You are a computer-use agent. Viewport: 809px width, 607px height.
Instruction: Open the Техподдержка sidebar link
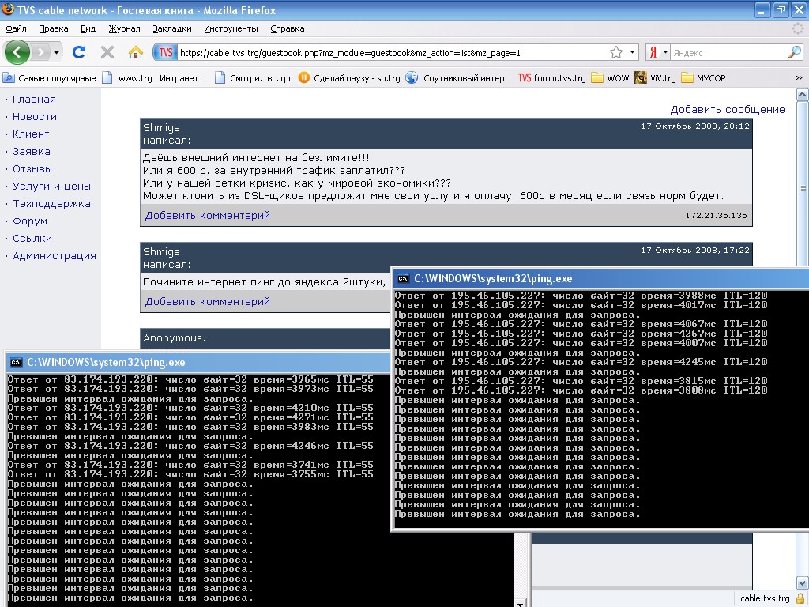[51, 203]
